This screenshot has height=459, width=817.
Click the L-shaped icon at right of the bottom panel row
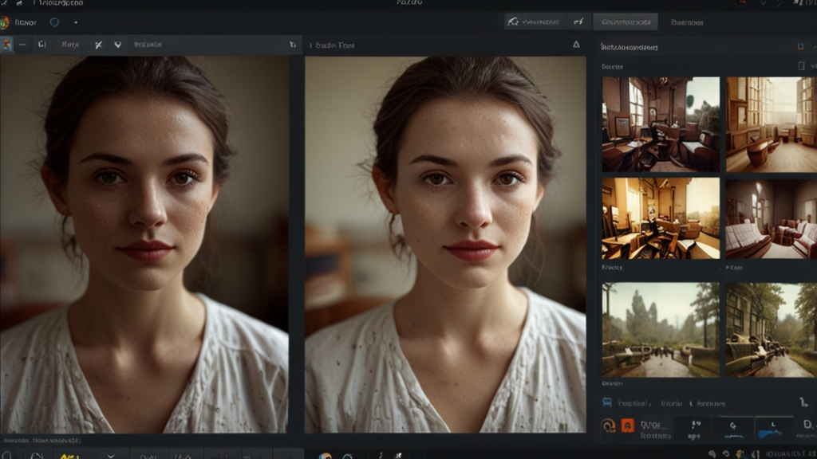(x=804, y=402)
